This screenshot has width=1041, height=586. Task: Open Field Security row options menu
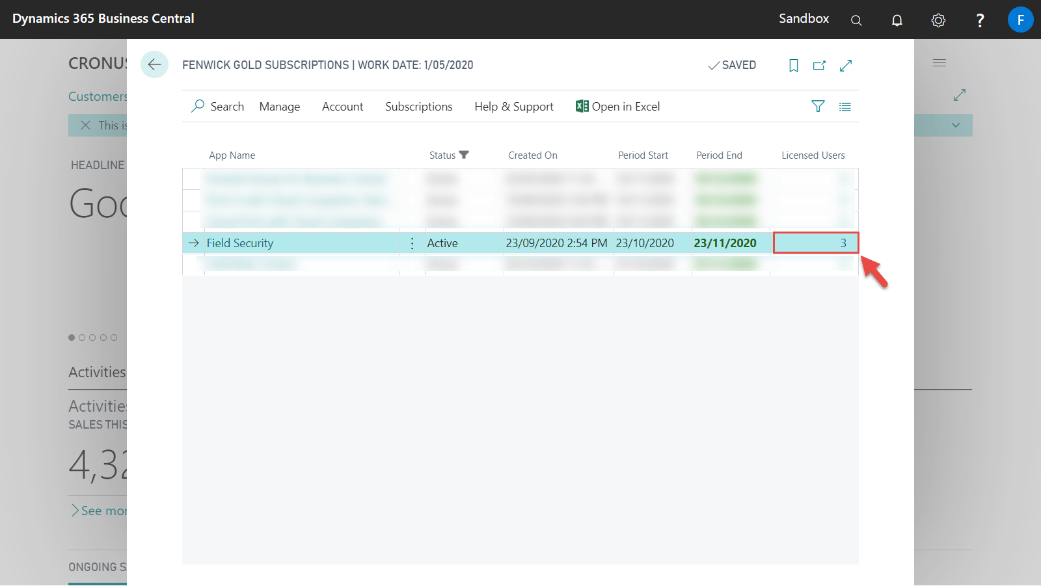(412, 243)
